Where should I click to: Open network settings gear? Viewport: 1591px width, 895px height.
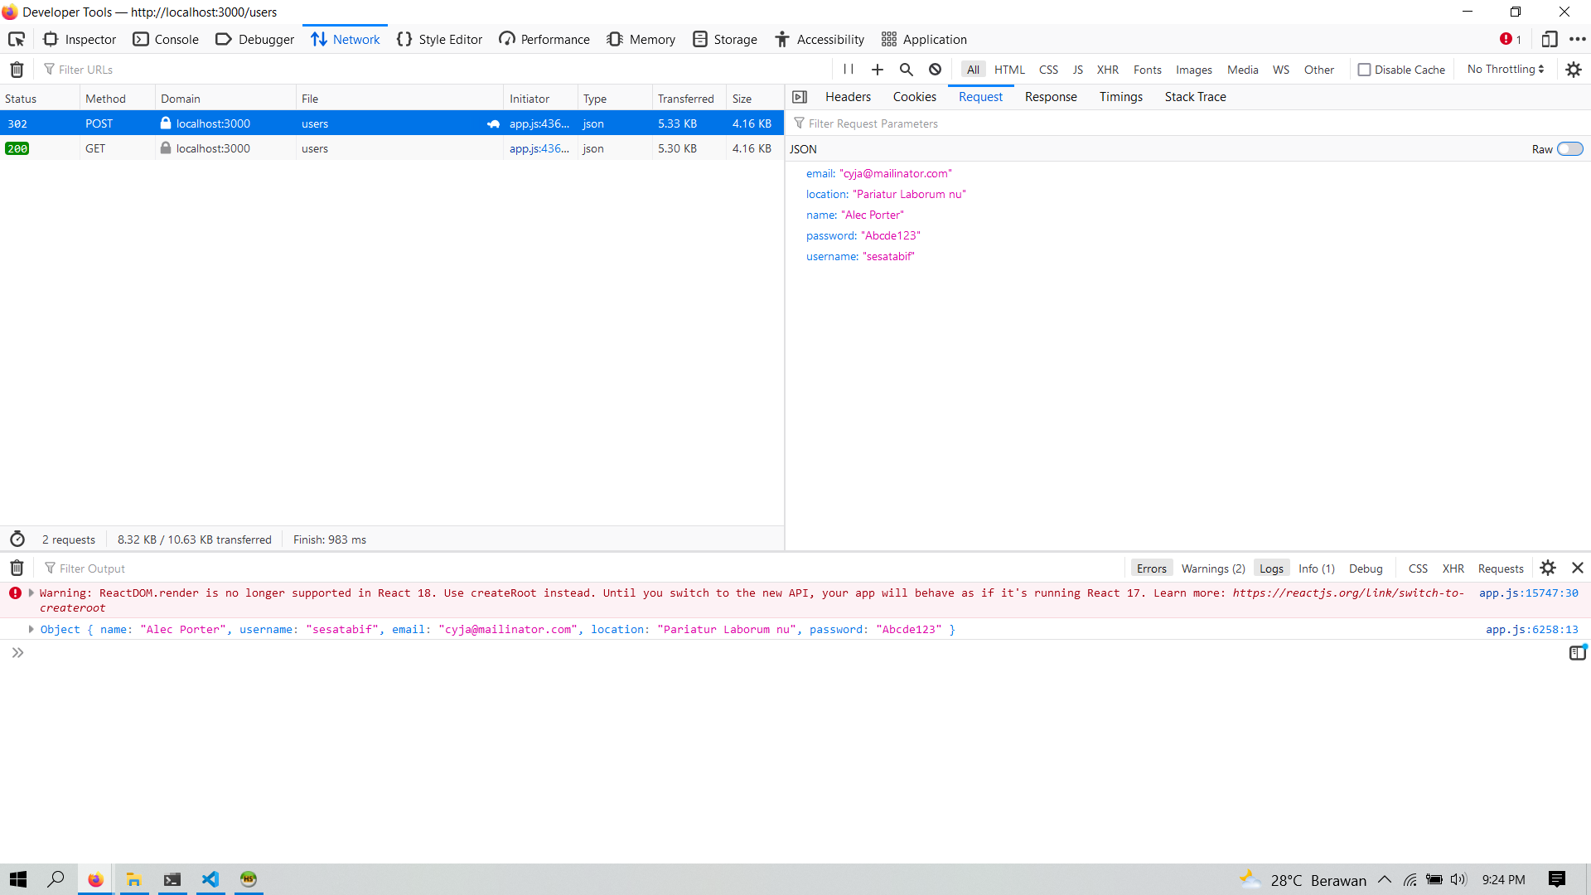(1574, 70)
